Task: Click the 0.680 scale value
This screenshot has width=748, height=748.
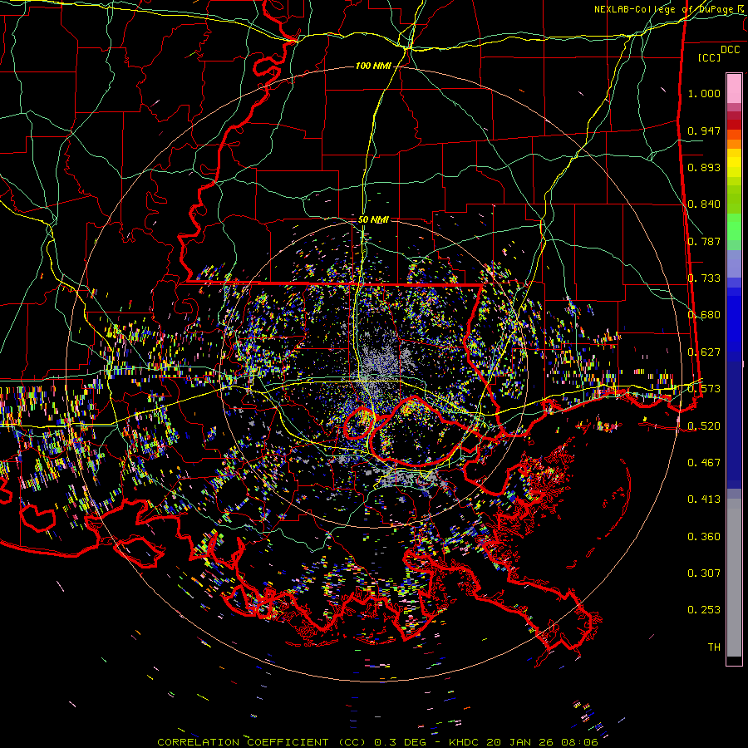Action: [704, 315]
